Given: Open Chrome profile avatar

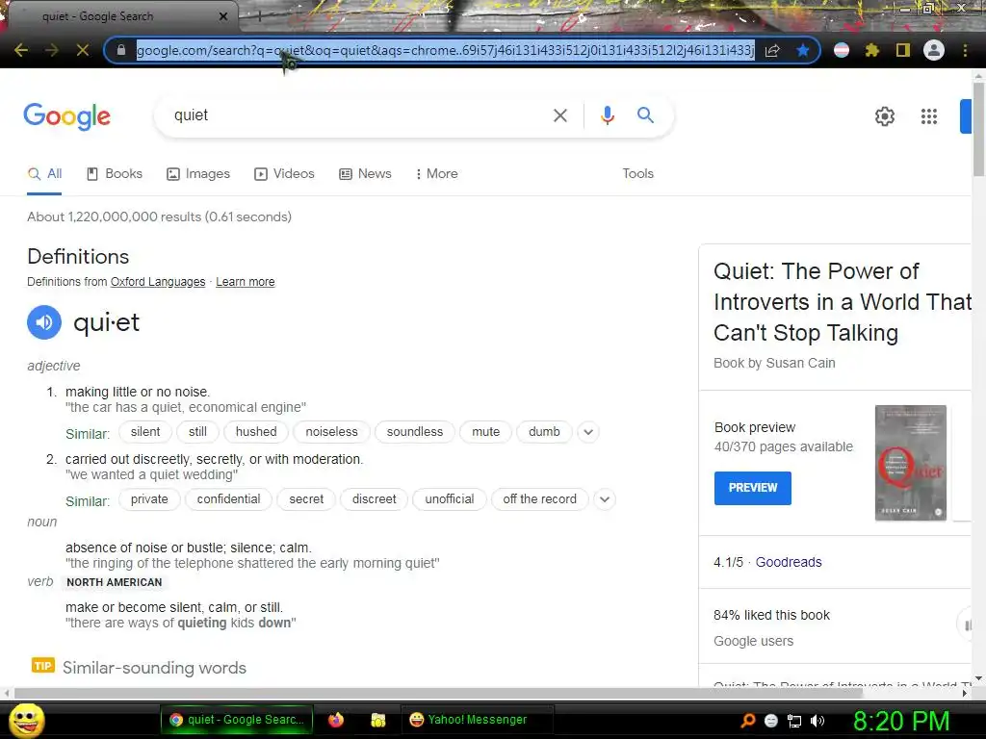Looking at the screenshot, I should (x=934, y=50).
